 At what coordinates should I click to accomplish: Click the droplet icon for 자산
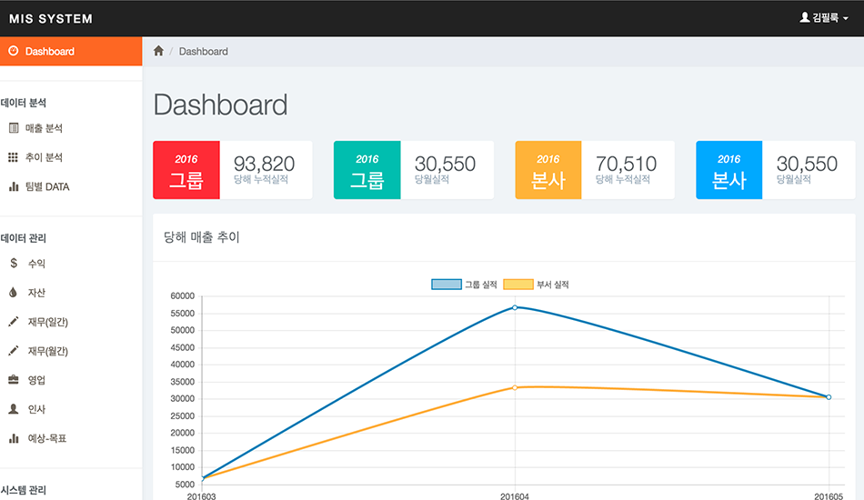point(13,293)
